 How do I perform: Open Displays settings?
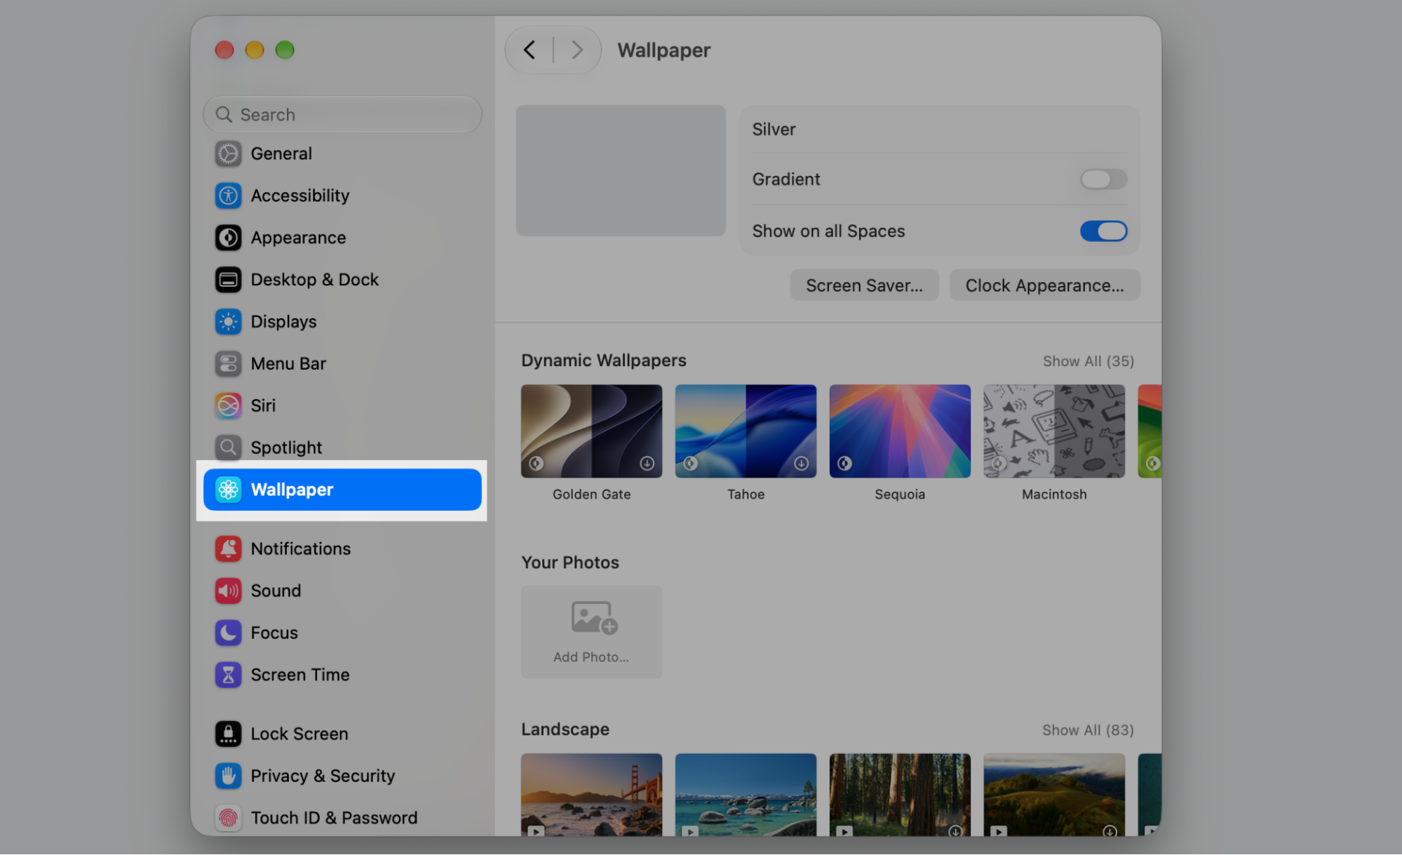[x=342, y=322]
